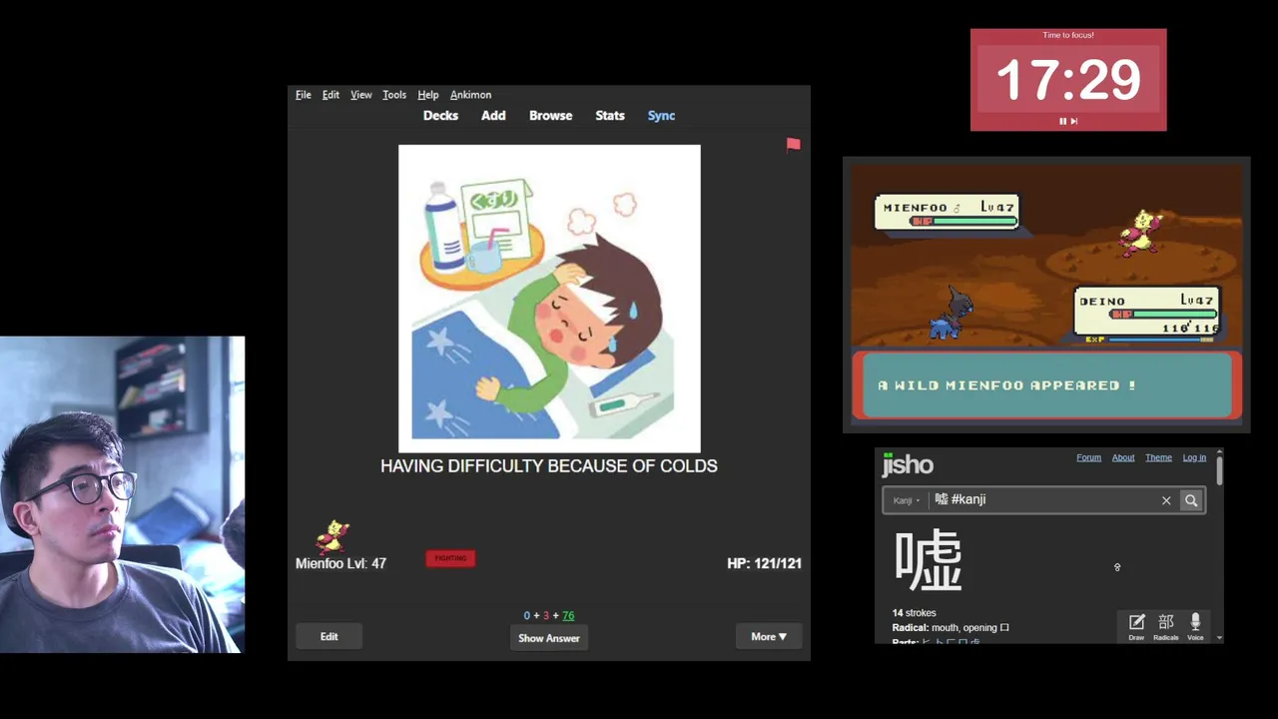This screenshot has height=719, width=1278.
Task: Click the Show Answer button
Action: pos(549,638)
